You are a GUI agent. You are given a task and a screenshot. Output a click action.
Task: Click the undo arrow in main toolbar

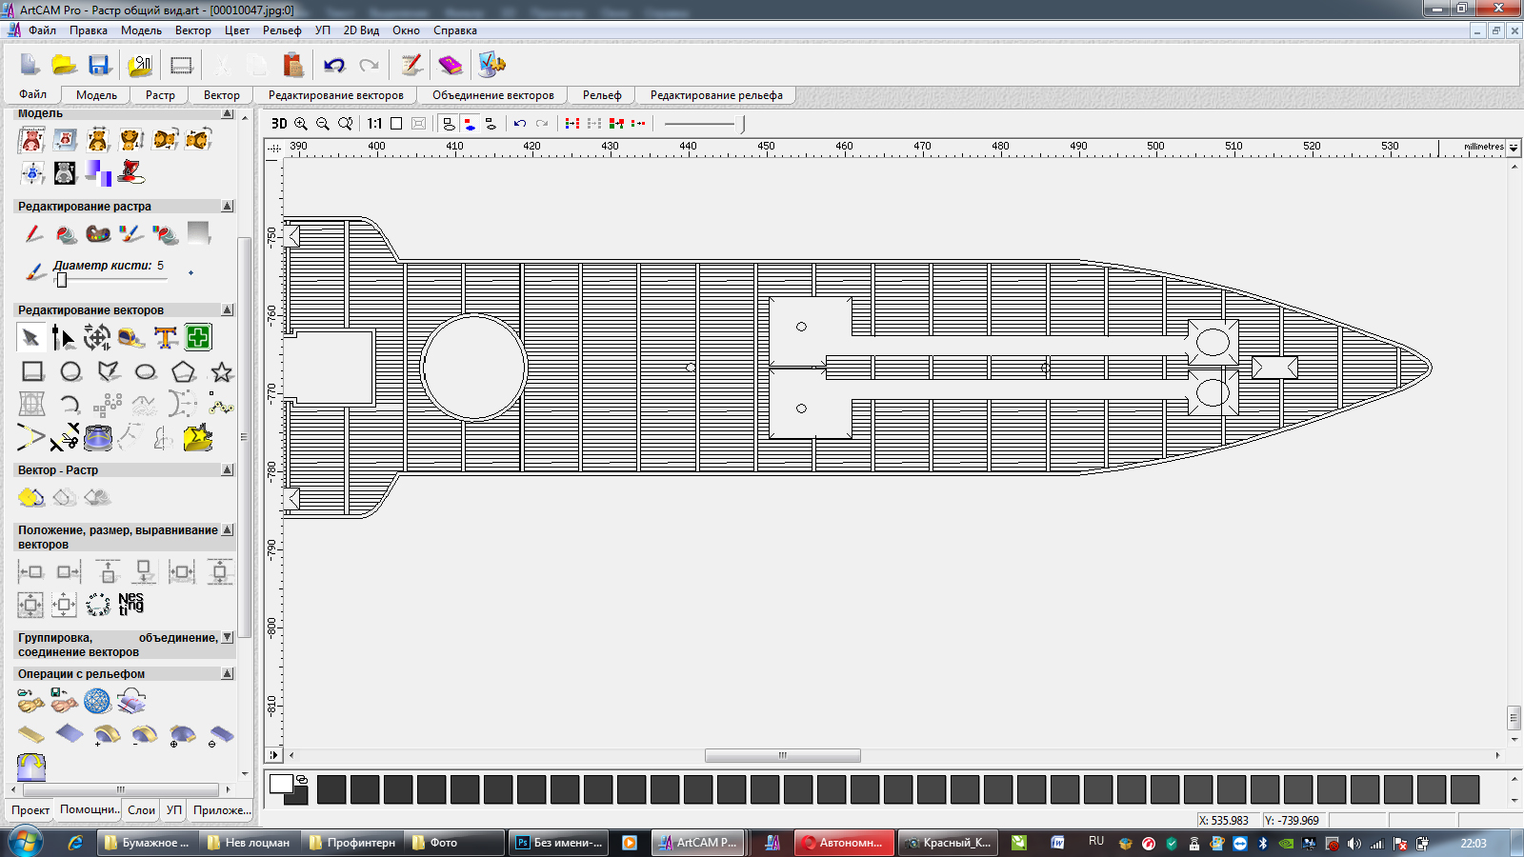coord(334,66)
